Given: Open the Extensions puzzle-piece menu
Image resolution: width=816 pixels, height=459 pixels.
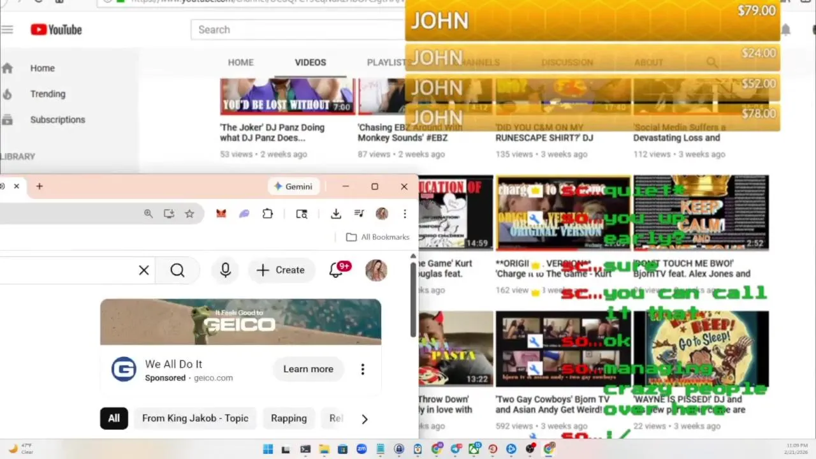Looking at the screenshot, I should (x=268, y=214).
